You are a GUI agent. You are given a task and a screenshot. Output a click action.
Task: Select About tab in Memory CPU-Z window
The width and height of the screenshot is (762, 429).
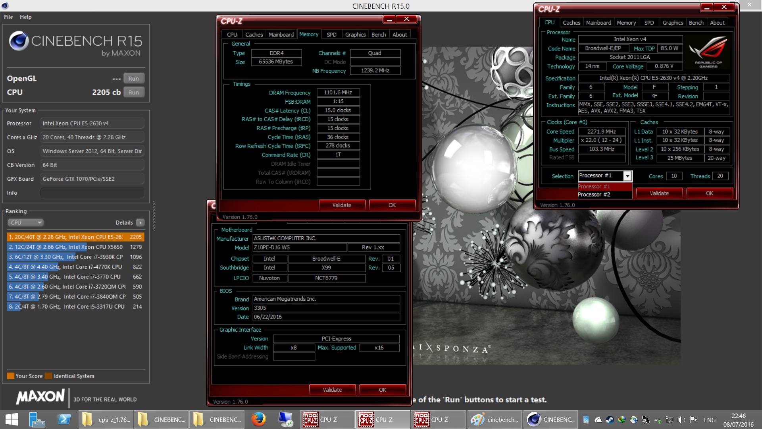(400, 35)
